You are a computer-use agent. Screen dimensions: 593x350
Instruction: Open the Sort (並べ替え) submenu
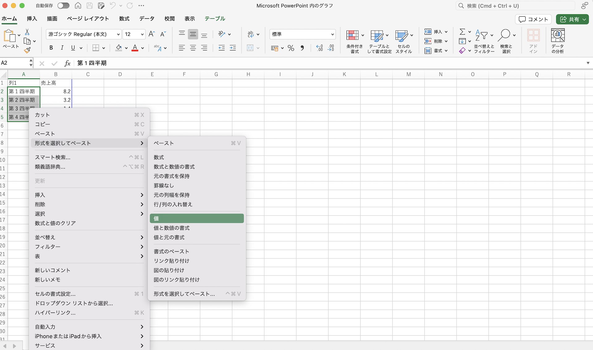(x=89, y=237)
